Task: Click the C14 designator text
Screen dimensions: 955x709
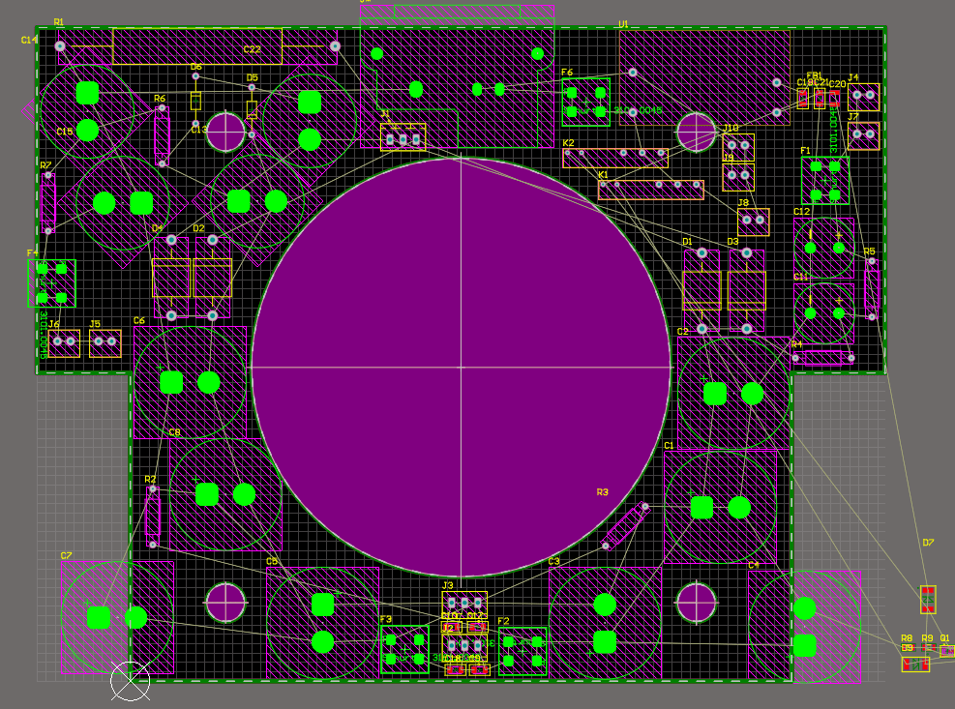Action: [29, 41]
